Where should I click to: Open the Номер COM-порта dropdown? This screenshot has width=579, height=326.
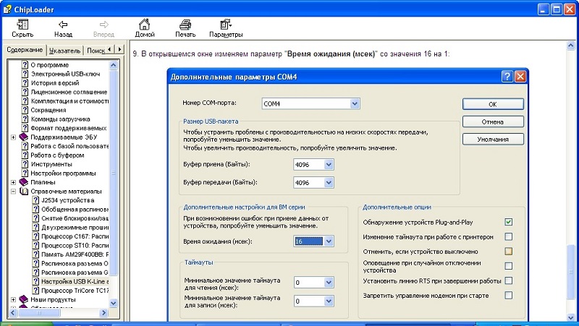355,104
